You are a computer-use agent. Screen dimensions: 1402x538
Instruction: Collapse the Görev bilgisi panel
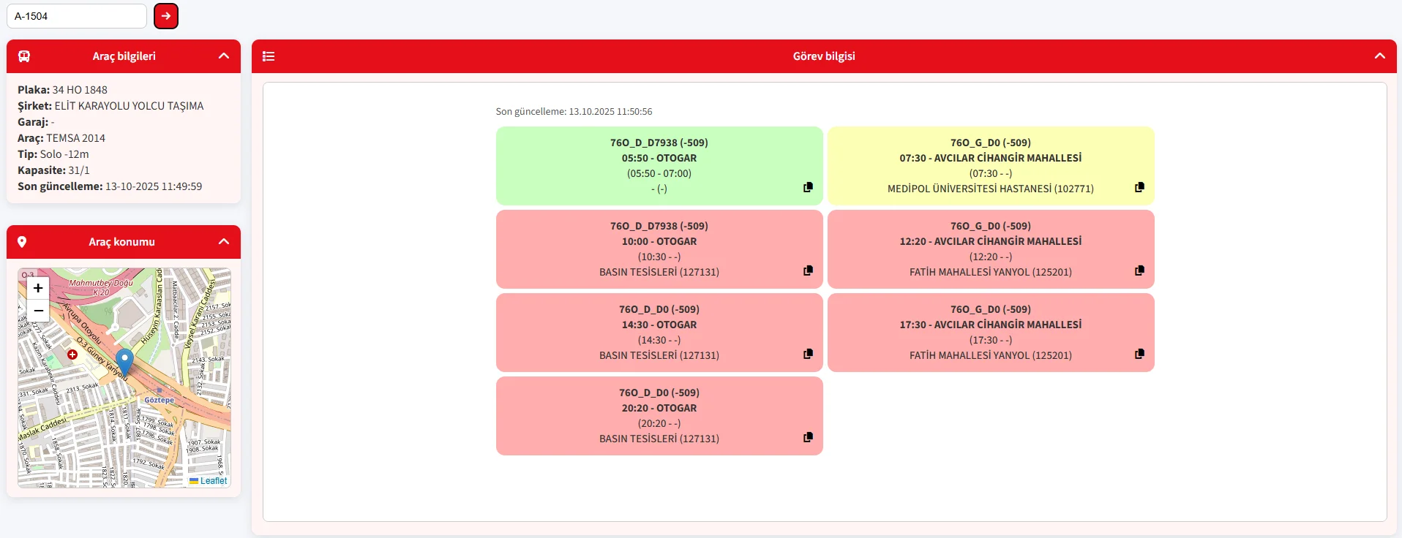tap(1379, 56)
